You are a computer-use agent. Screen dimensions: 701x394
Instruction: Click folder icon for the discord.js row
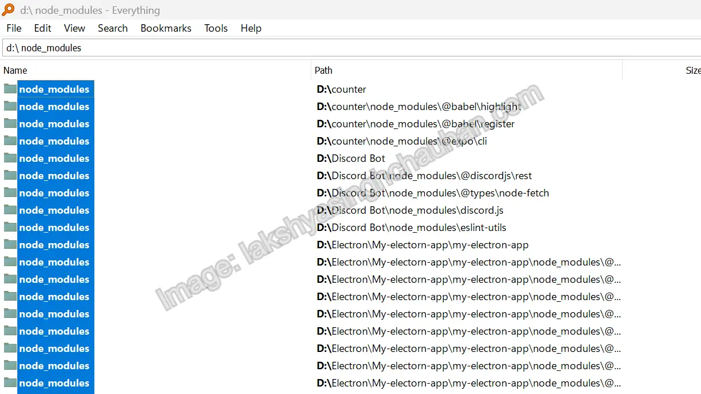click(x=10, y=210)
